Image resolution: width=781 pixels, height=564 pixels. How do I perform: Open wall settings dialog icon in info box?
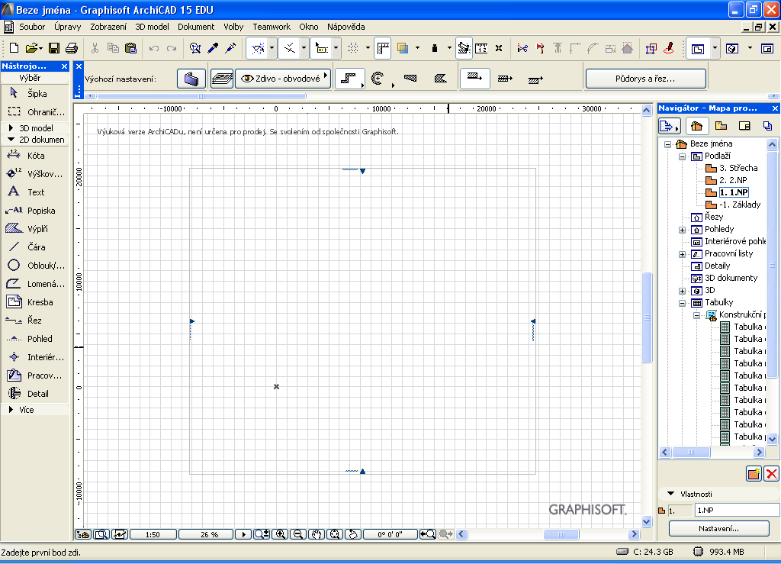click(x=191, y=79)
